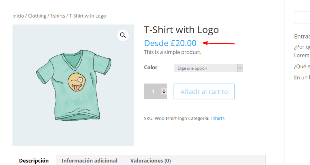Click the Desde £20.00 price text
Screen dimensions: 310x165
[170, 43]
